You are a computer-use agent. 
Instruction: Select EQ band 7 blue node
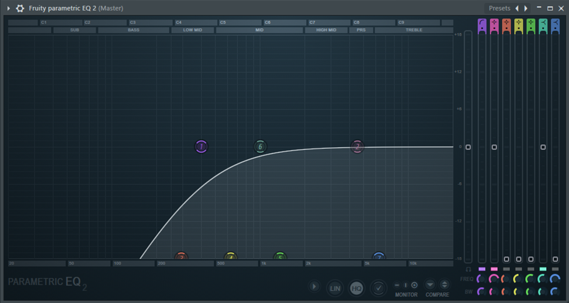point(379,256)
